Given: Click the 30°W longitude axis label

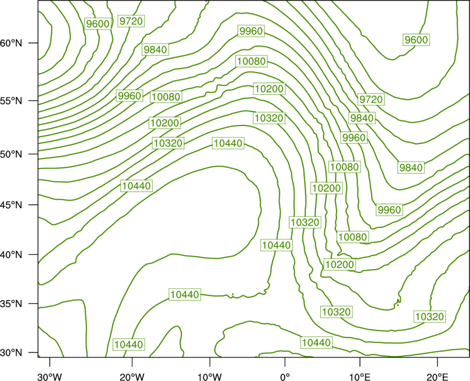Looking at the screenshot, I should (49, 377).
